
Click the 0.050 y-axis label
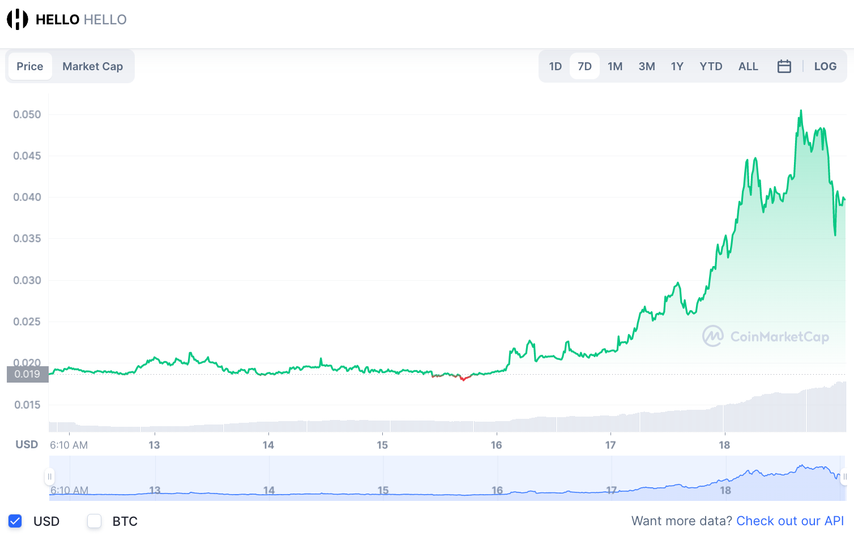(x=27, y=114)
